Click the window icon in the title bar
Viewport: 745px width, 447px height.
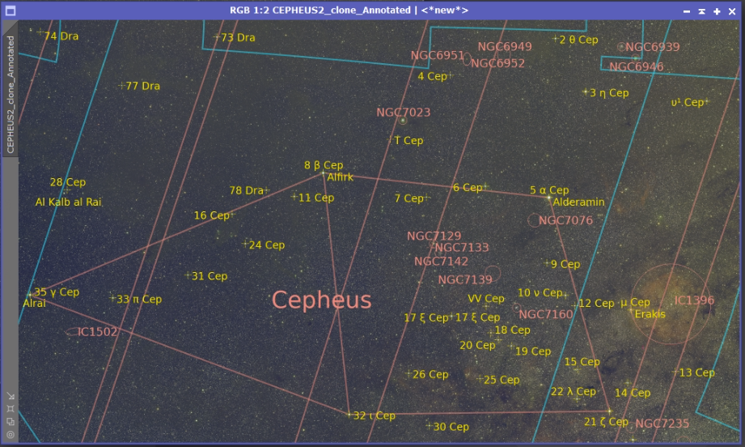[11, 11]
